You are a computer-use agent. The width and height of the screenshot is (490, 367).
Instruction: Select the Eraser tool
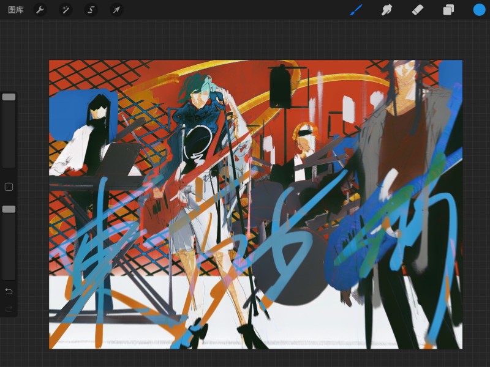418,10
